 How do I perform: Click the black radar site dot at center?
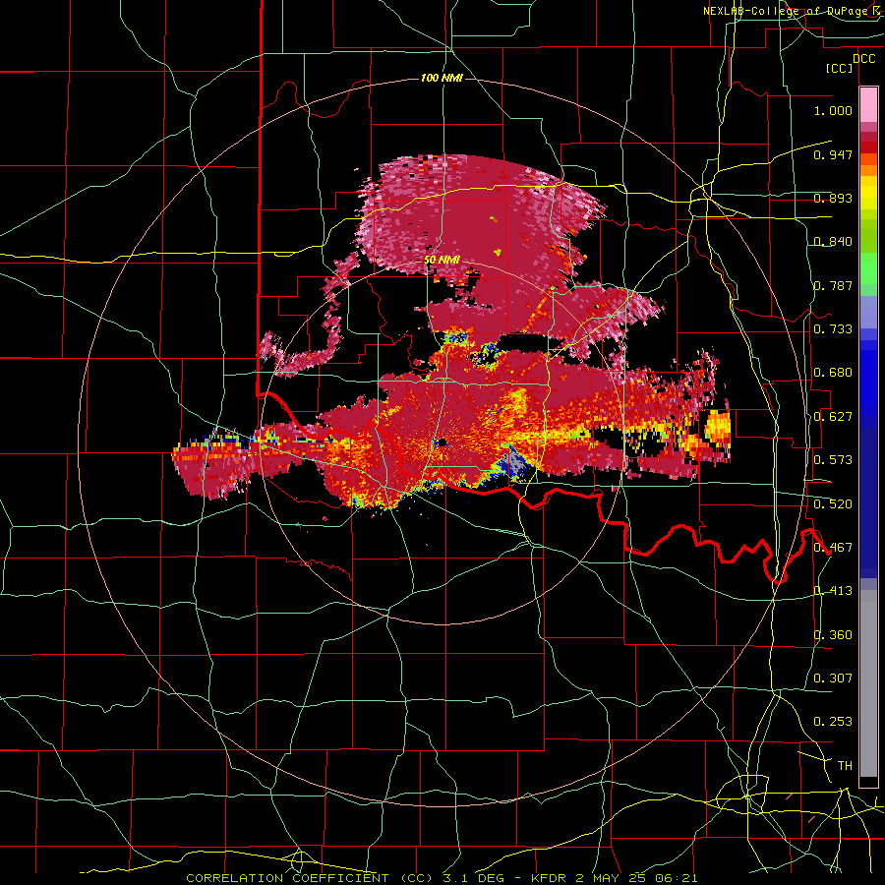click(442, 442)
